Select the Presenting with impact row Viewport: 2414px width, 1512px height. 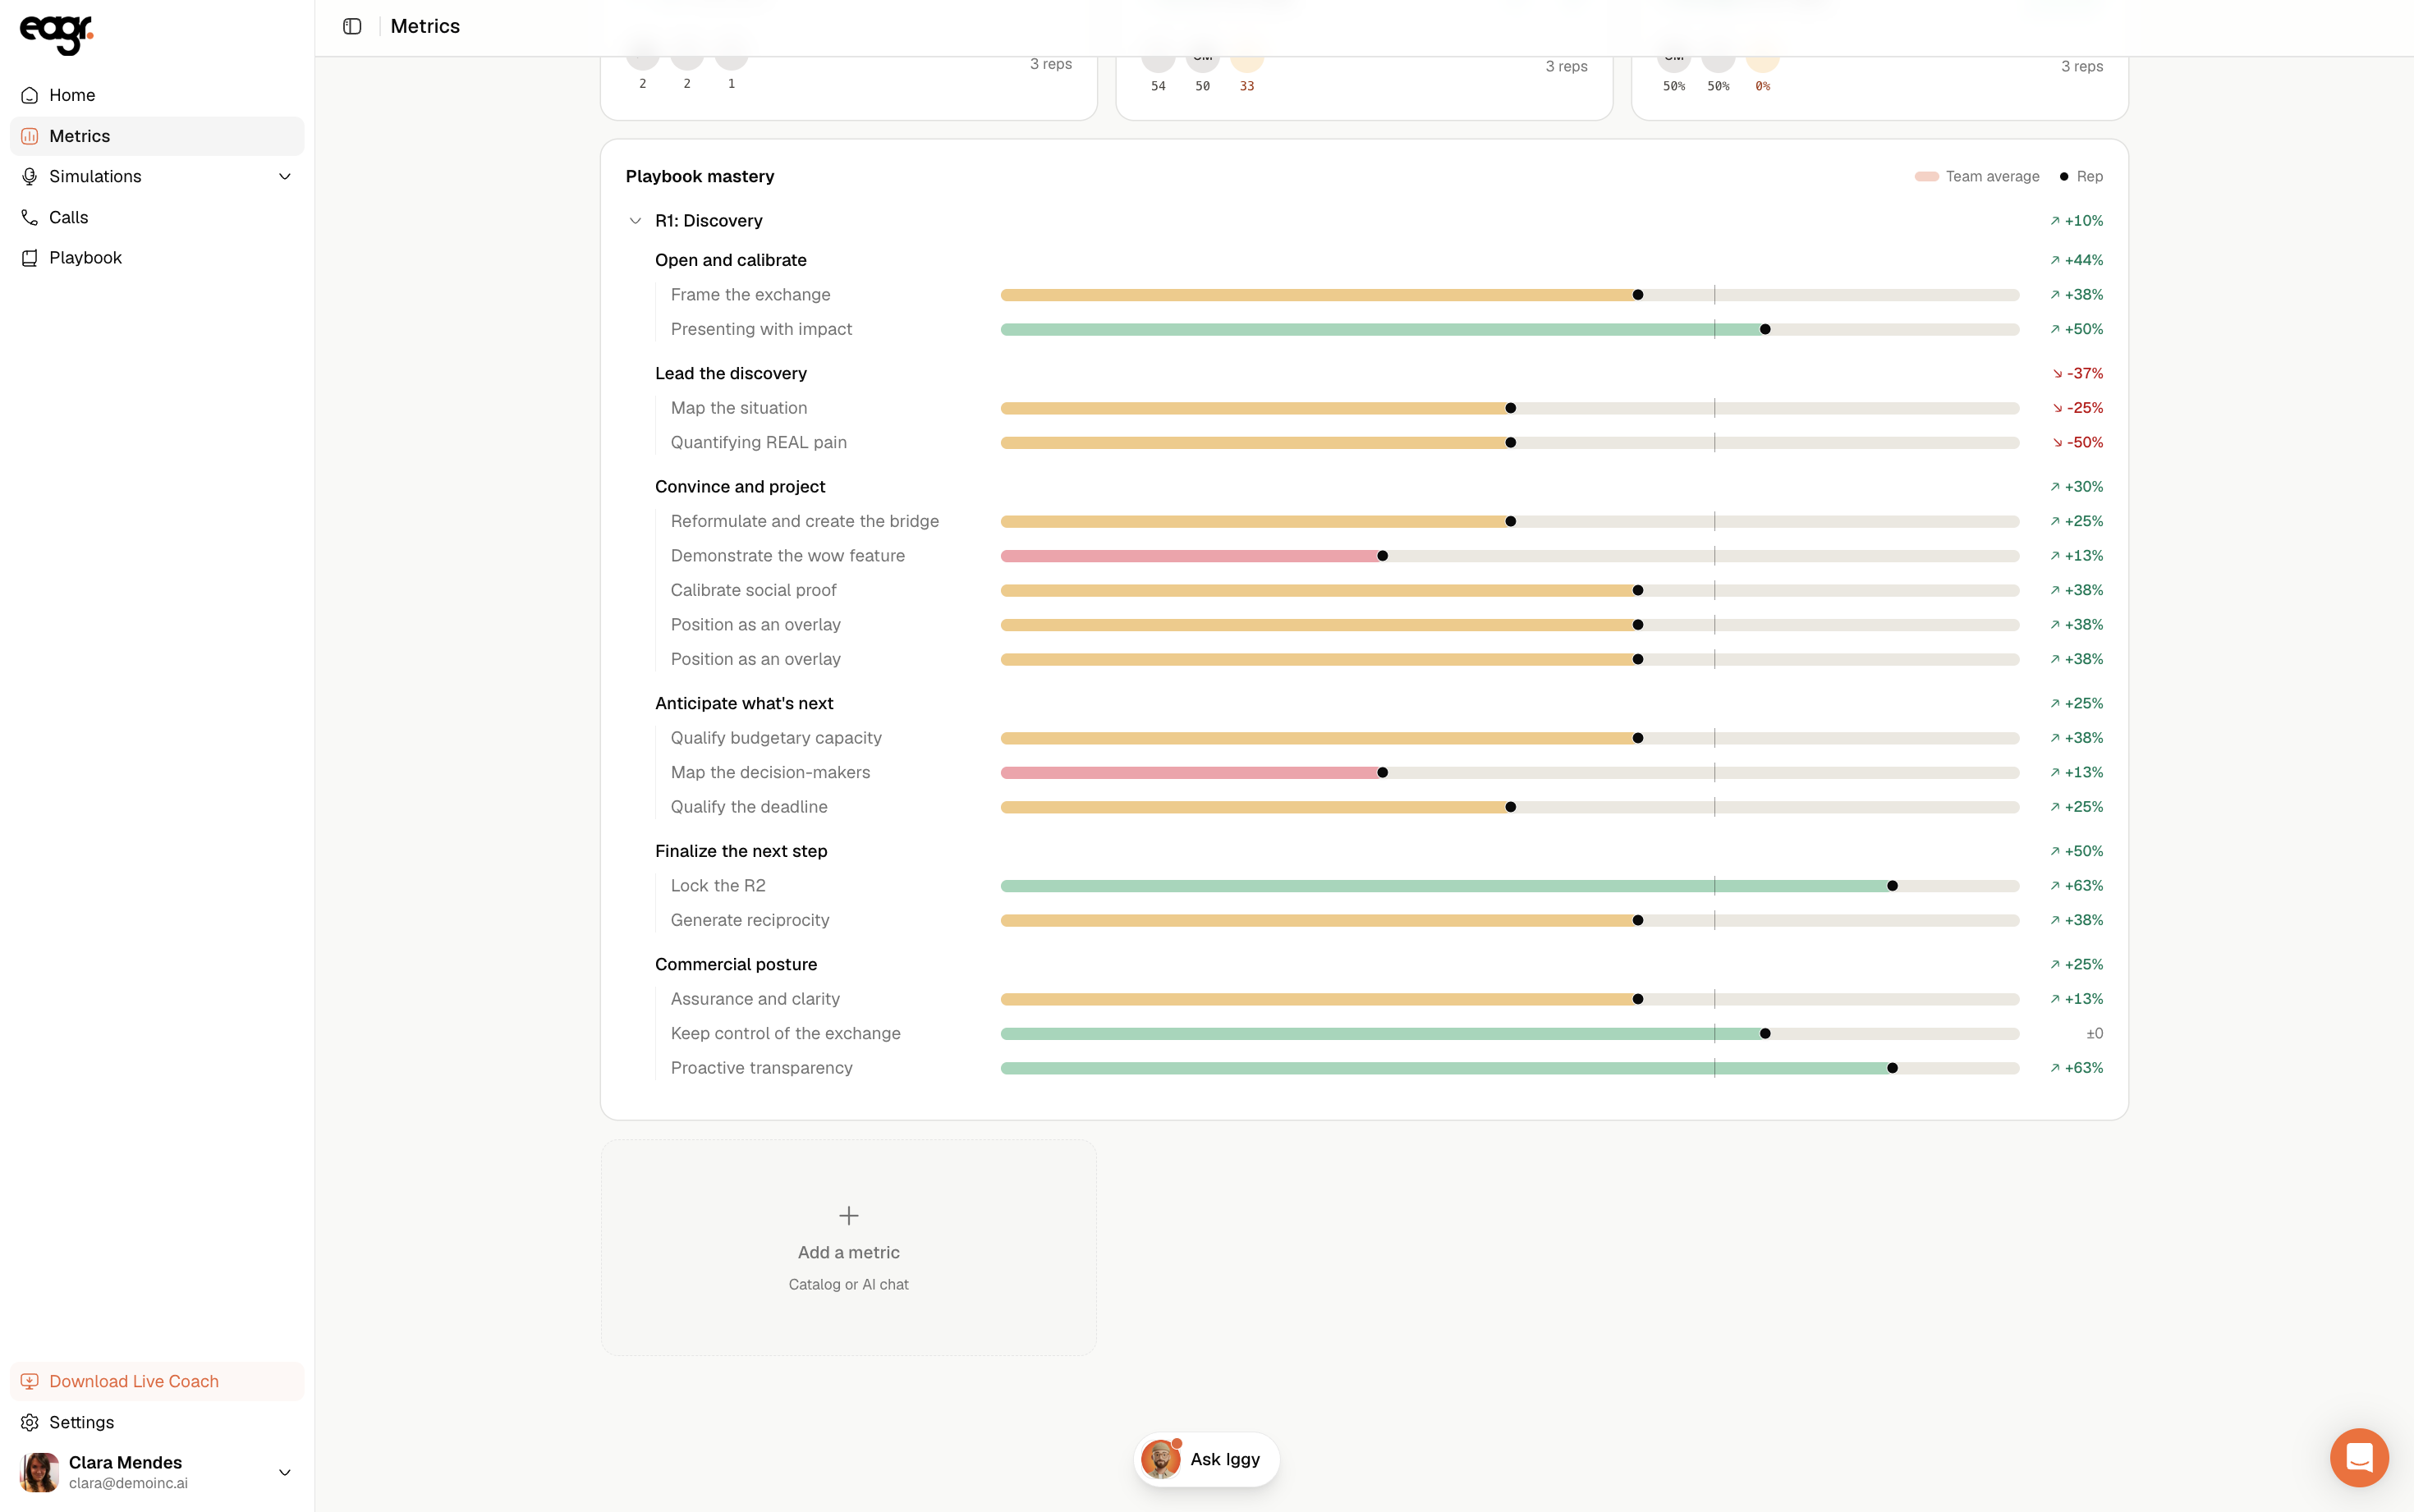point(1364,329)
